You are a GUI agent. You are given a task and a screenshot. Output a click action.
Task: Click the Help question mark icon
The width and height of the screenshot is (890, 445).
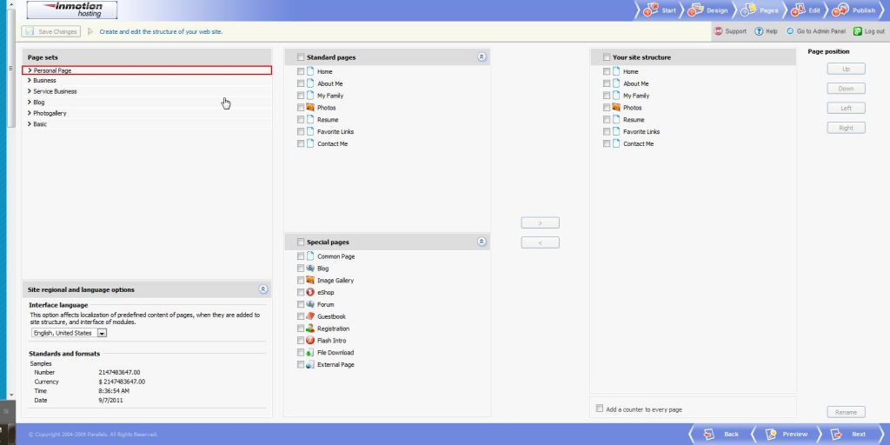759,31
